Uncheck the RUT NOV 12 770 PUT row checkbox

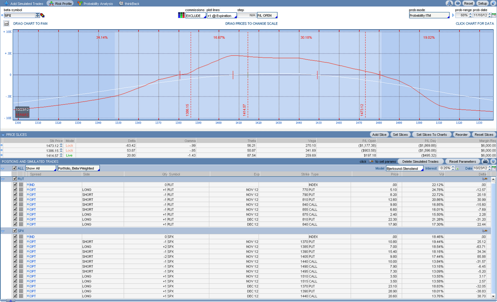click(15, 189)
